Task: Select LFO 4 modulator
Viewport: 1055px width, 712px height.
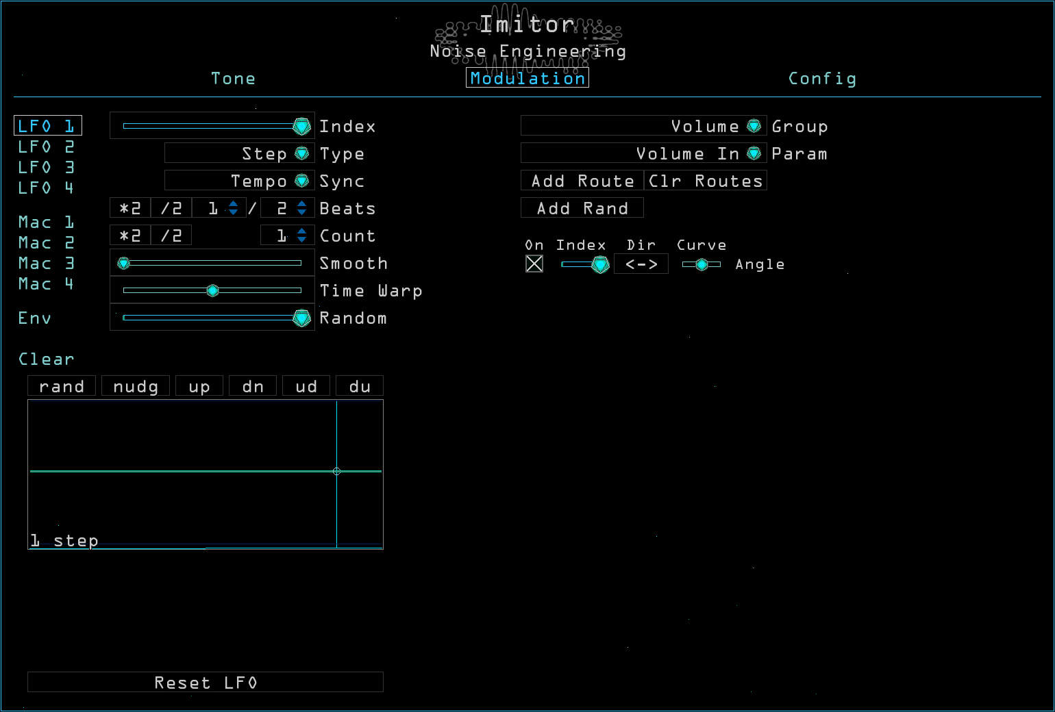Action: coord(46,188)
